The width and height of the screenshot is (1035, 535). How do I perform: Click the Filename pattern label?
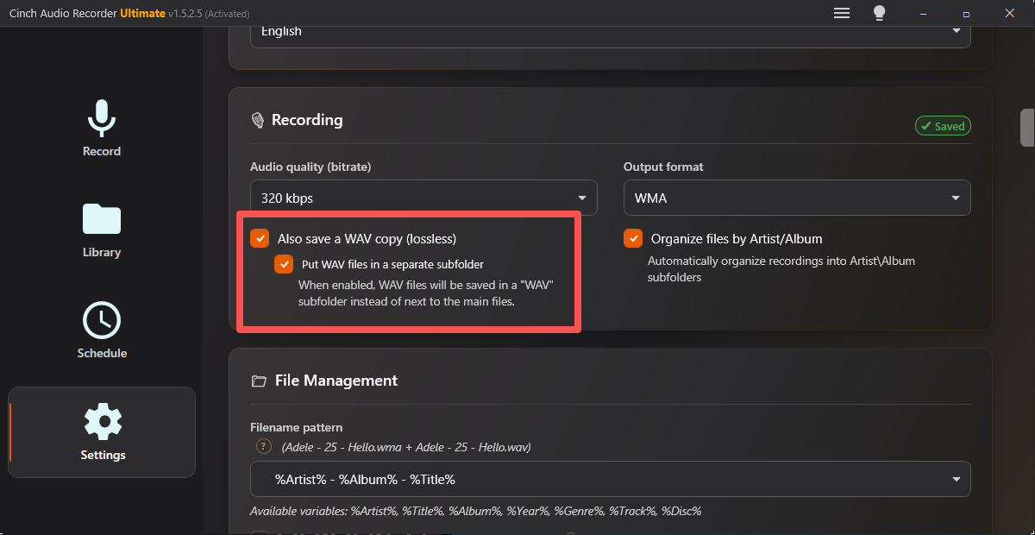(296, 427)
